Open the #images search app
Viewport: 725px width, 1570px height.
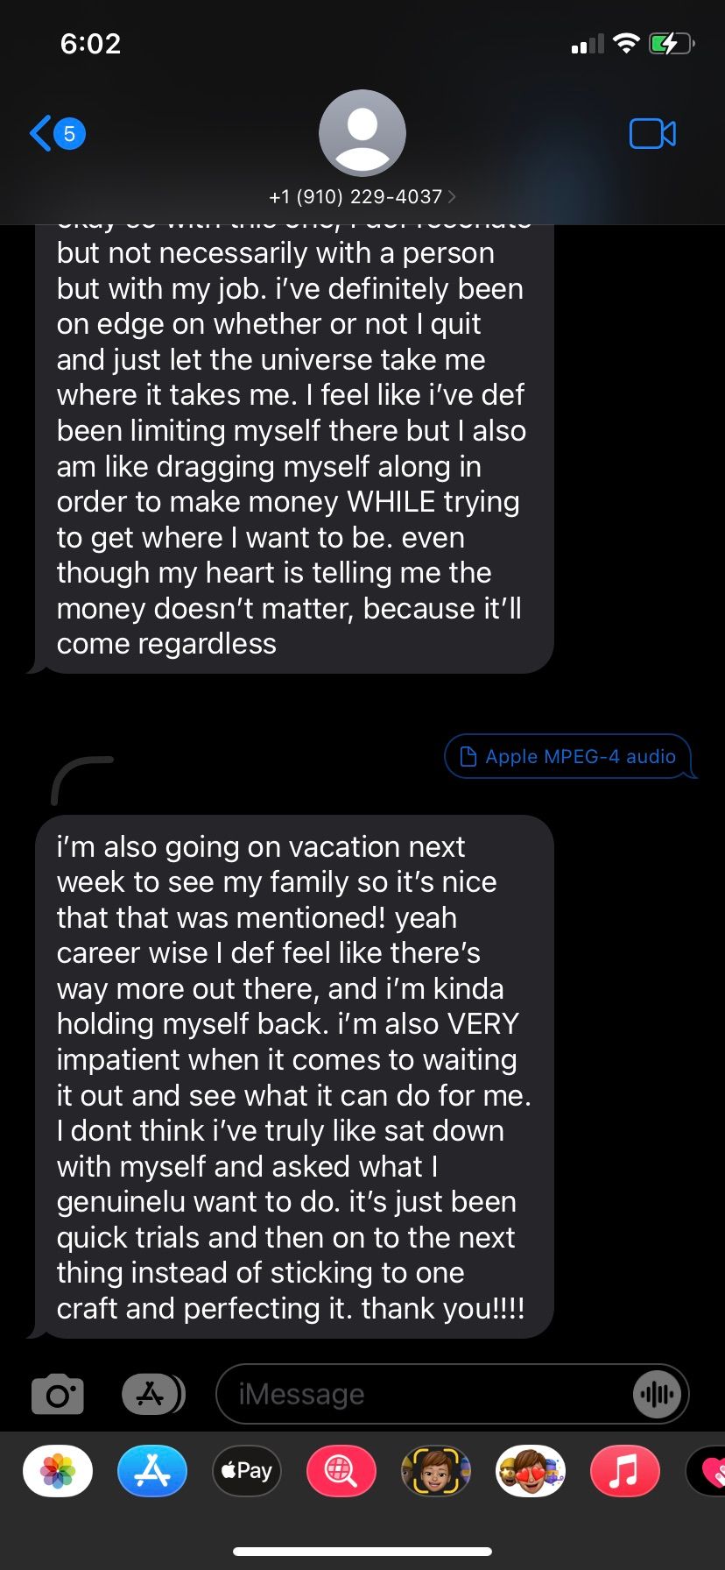tap(341, 1471)
